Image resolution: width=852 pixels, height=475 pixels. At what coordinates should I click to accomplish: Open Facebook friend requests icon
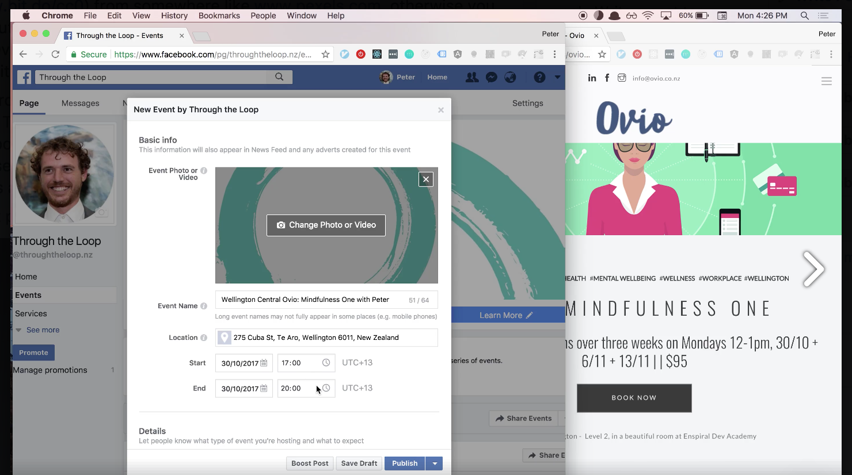[x=471, y=77]
